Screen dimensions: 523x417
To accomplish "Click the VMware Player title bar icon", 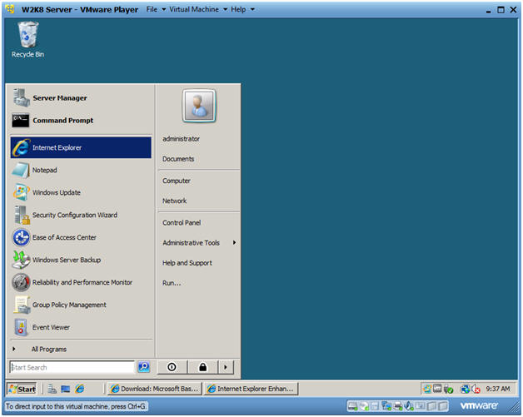I will tap(10, 9).
